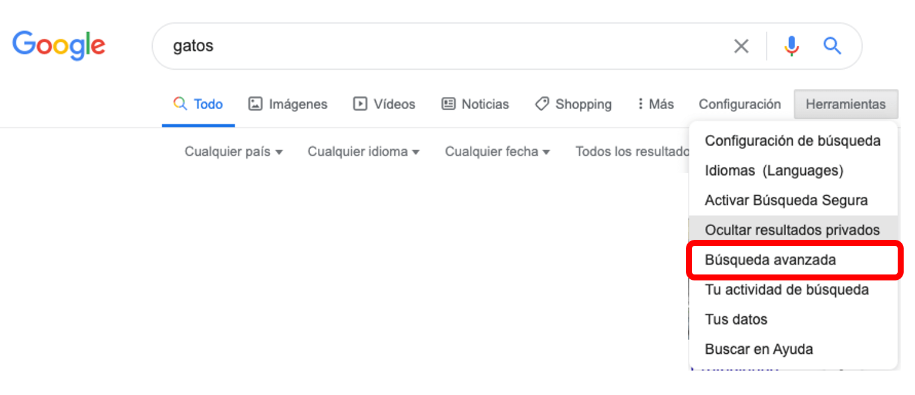Click the blue magnifying glass search icon

coord(832,46)
